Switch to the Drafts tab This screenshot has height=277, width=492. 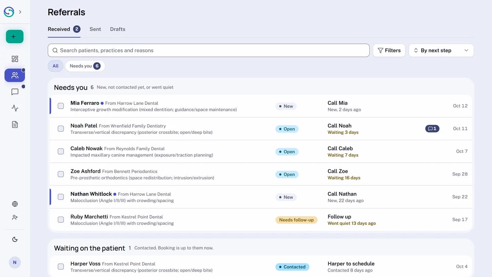(x=118, y=29)
